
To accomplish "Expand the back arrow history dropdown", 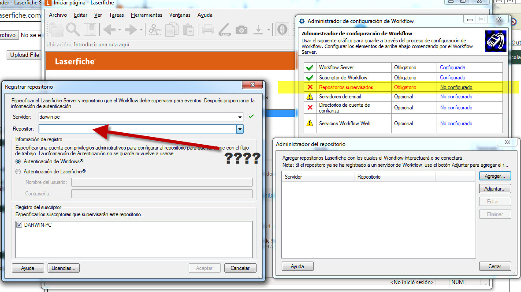I will (119, 30).
